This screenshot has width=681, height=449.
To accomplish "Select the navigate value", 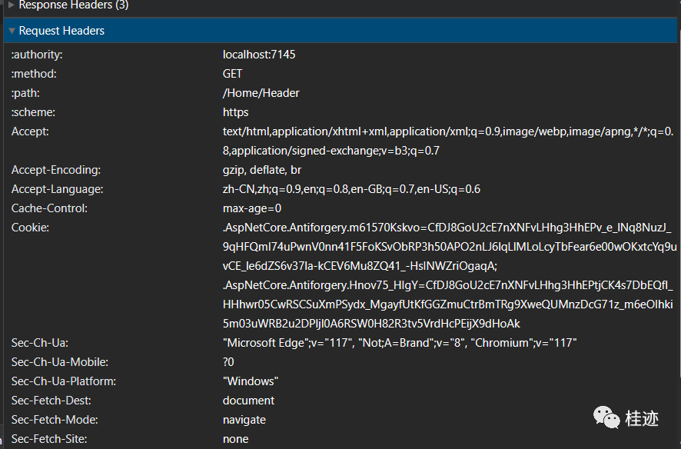I will [x=244, y=420].
